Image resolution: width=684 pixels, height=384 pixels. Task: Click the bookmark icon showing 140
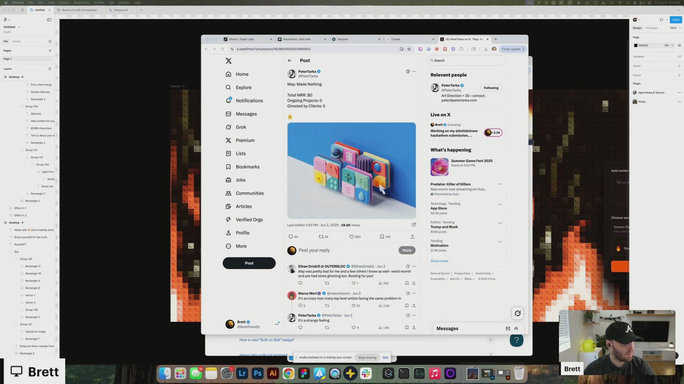(x=382, y=237)
